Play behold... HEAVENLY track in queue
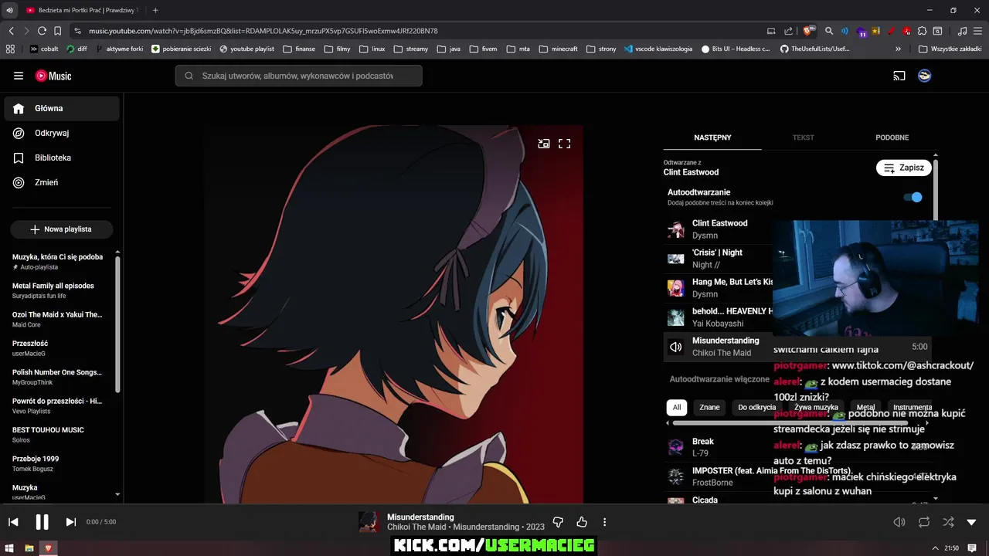 click(719, 317)
